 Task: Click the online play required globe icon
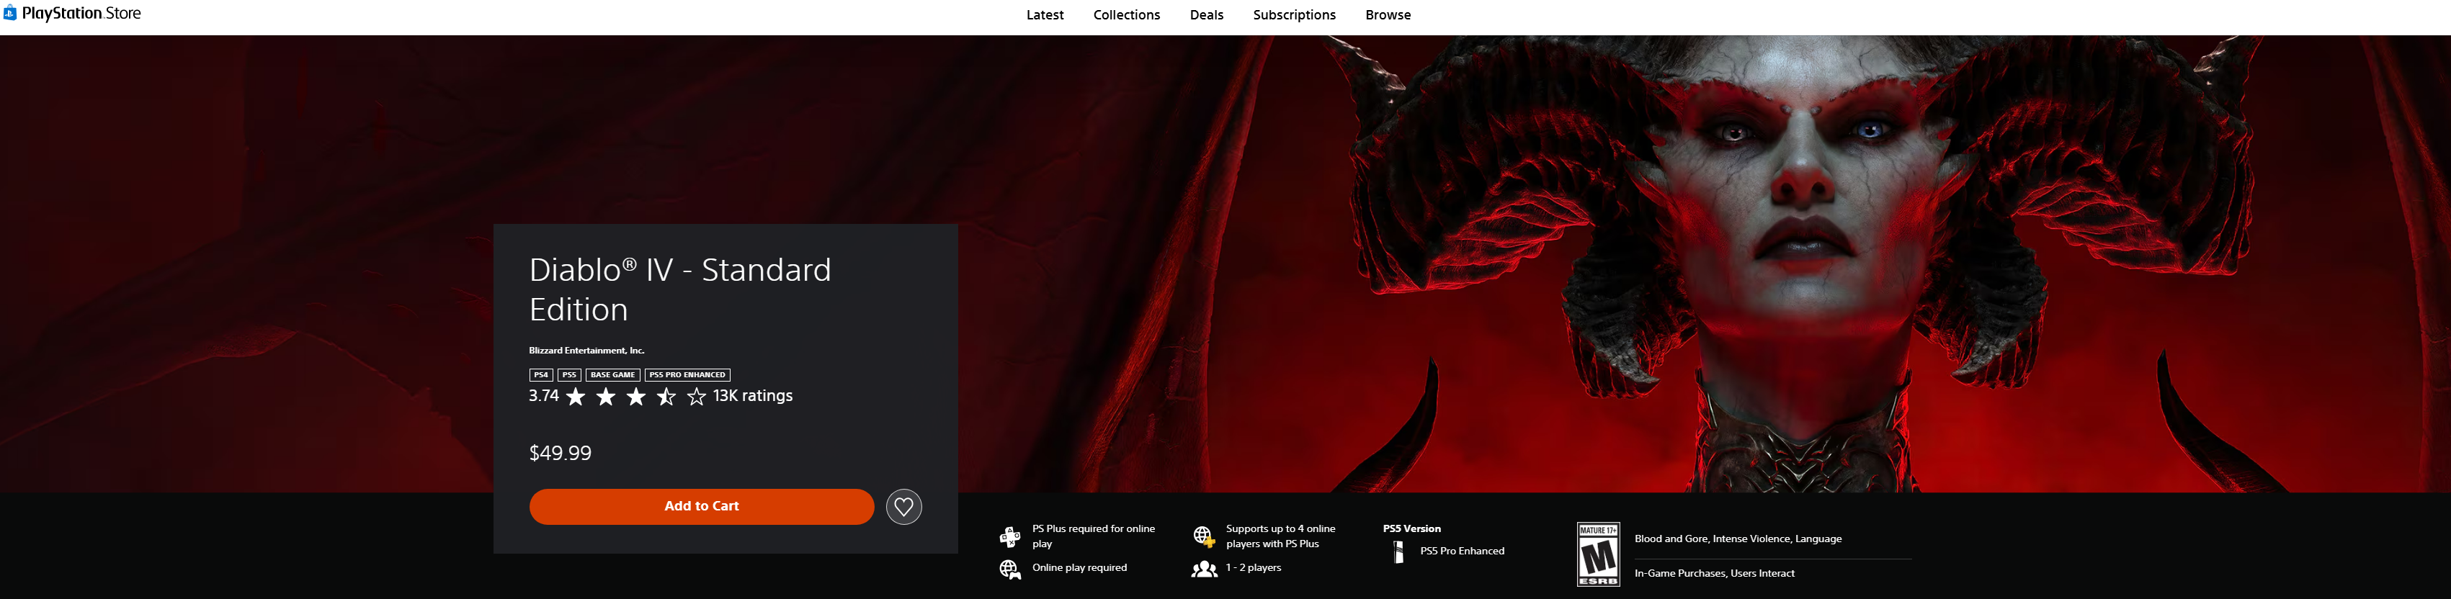(1009, 569)
